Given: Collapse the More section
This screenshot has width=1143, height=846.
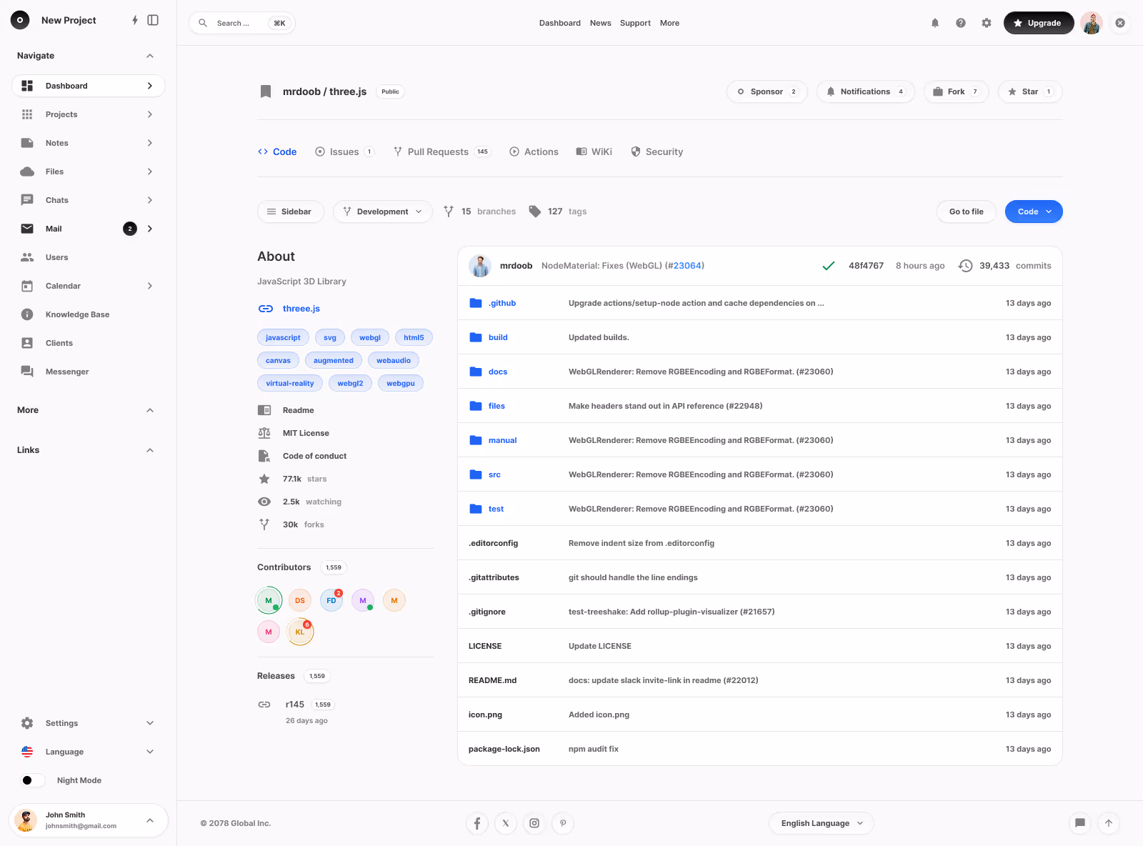Looking at the screenshot, I should 150,410.
